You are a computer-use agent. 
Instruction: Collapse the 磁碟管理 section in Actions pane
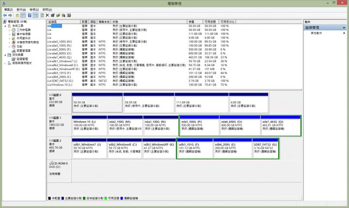tap(345, 28)
